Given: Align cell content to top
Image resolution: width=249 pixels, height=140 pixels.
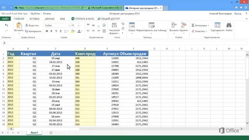Looking at the screenshot, I should [88, 25].
